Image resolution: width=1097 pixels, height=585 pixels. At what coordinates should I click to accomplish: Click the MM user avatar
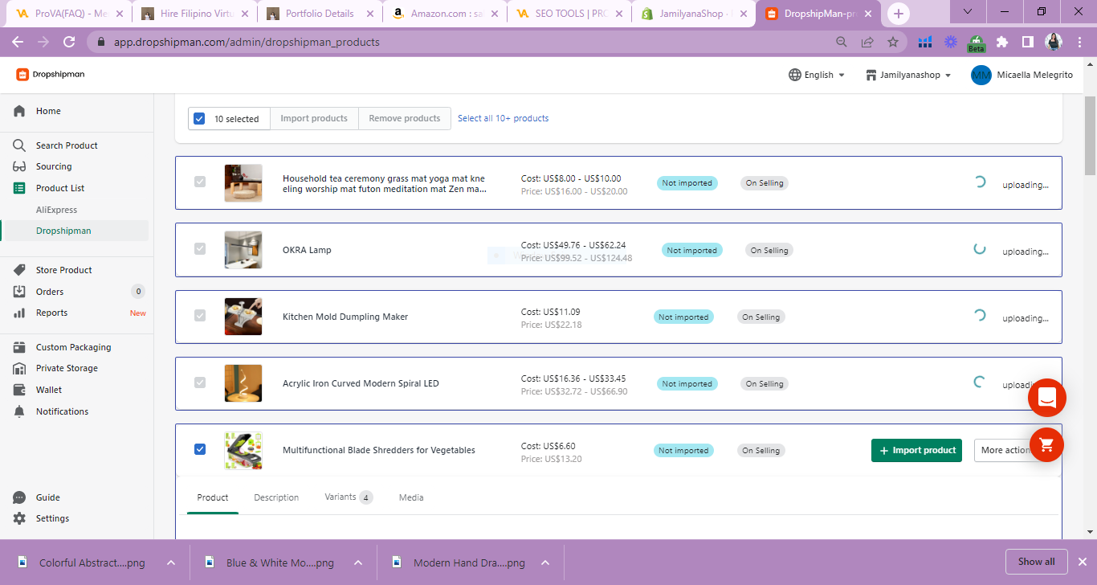(981, 75)
